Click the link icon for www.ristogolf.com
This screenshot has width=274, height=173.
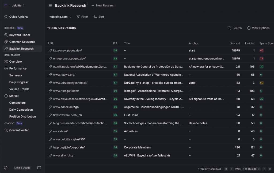click(x=50, y=91)
